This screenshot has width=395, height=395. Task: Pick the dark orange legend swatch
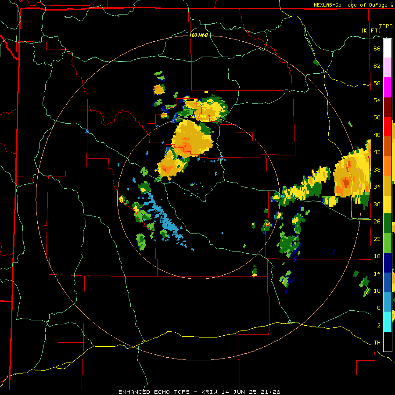point(388,146)
